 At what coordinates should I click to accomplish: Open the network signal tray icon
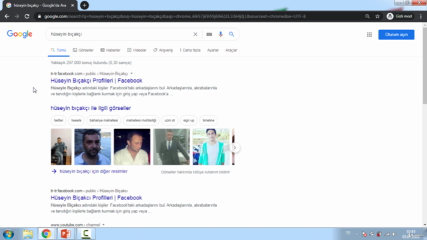pos(387,234)
